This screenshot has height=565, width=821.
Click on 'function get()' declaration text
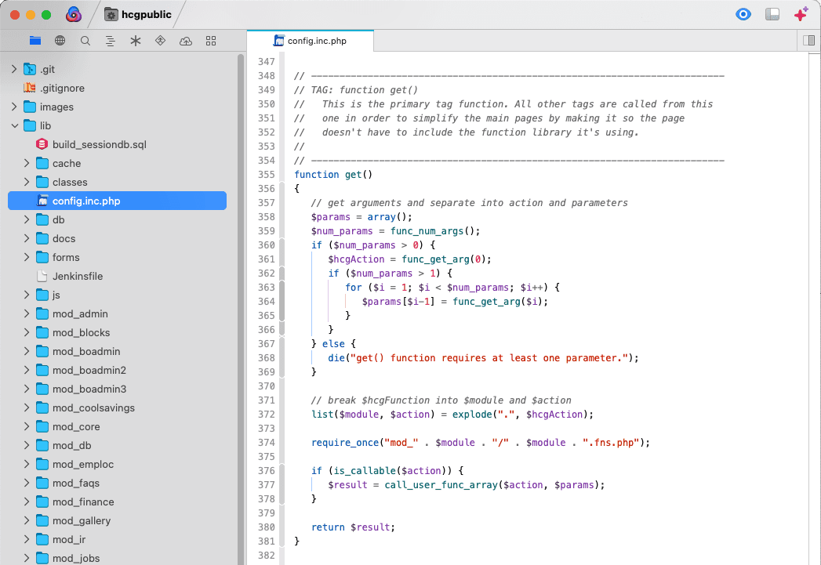333,175
